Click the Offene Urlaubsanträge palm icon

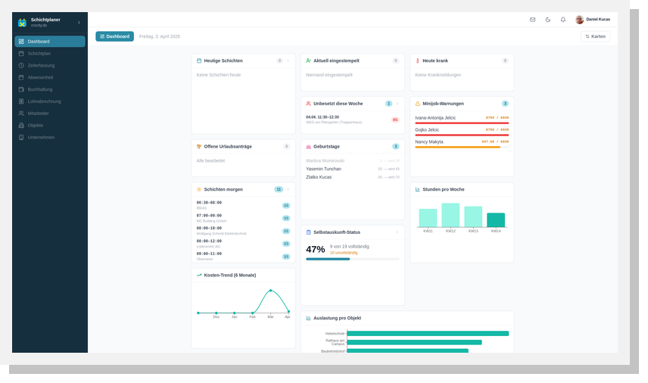click(199, 147)
